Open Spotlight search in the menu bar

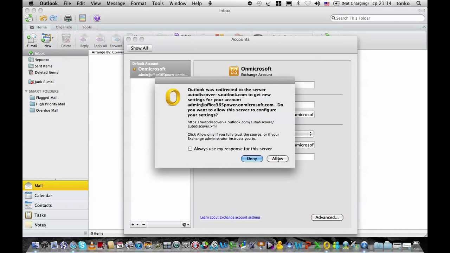[x=419, y=4]
